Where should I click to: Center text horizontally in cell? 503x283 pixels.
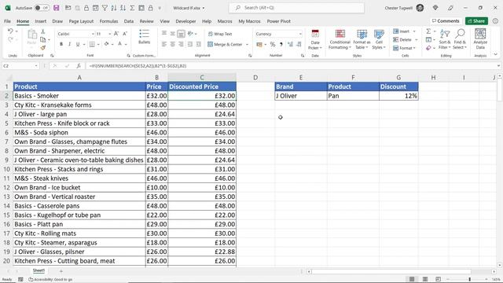pyautogui.click(x=173, y=44)
